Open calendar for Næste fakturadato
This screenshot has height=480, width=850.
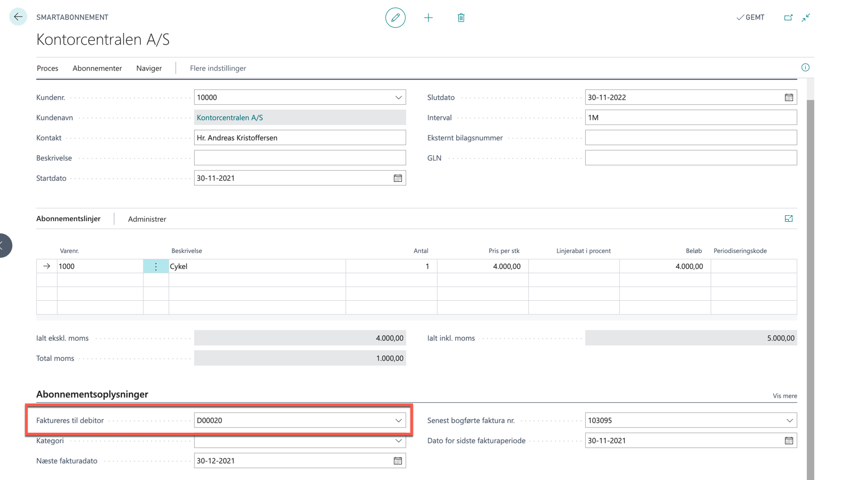398,461
